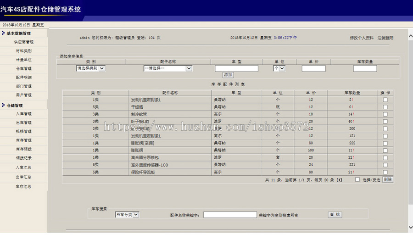This screenshot has width=413, height=251.
Task: Expand the 仓储管理 section header
Action: (x=15, y=106)
